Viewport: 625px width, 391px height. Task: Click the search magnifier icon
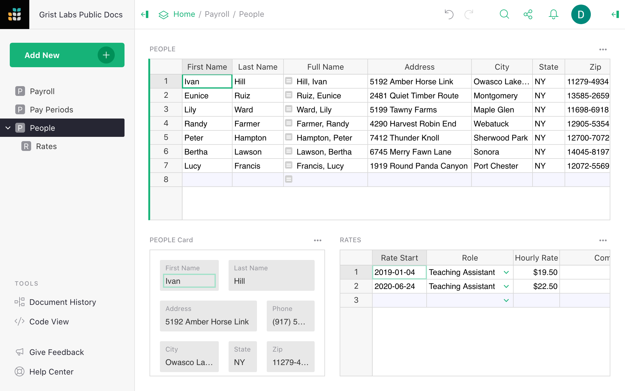(x=504, y=14)
